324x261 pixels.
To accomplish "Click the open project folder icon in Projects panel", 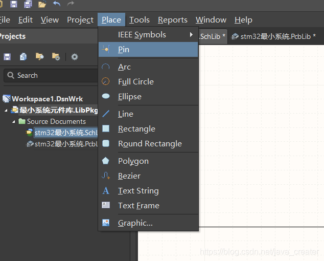I will 39,56.
